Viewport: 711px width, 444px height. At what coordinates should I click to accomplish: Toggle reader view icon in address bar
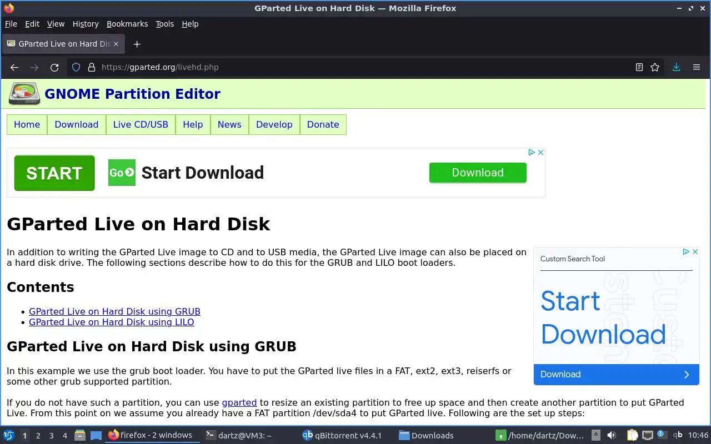tap(639, 67)
